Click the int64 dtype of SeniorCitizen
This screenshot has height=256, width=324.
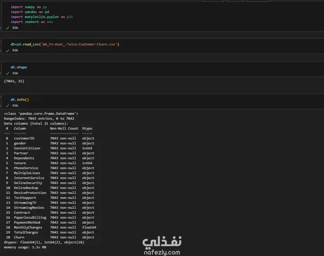pyautogui.click(x=87, y=148)
